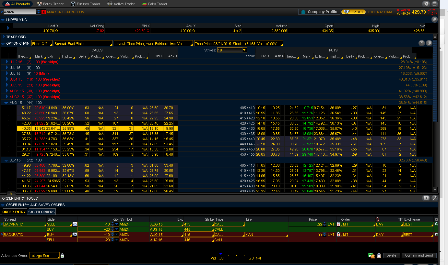Expand the underlying quote row arrow
Screen dimensions: 448x265
[8, 28]
